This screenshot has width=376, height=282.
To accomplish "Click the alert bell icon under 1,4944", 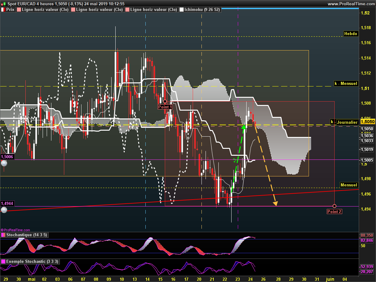I will click(x=4, y=210).
